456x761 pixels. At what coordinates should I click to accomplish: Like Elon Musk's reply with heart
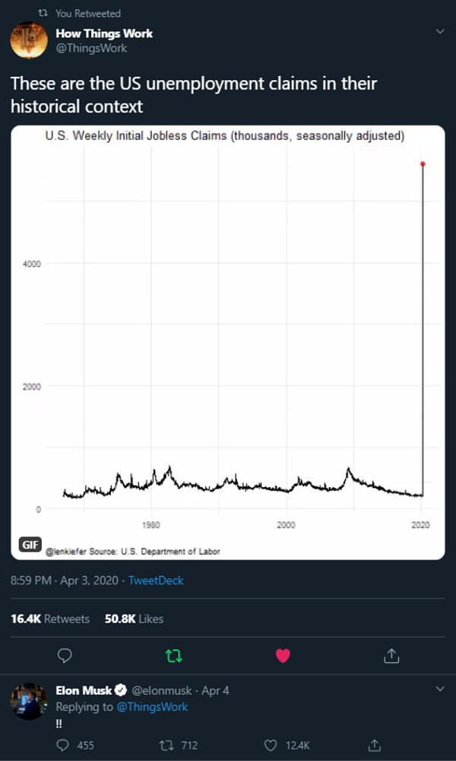270,745
